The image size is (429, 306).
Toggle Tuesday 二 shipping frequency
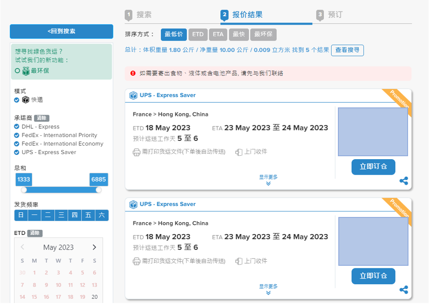click(x=48, y=215)
